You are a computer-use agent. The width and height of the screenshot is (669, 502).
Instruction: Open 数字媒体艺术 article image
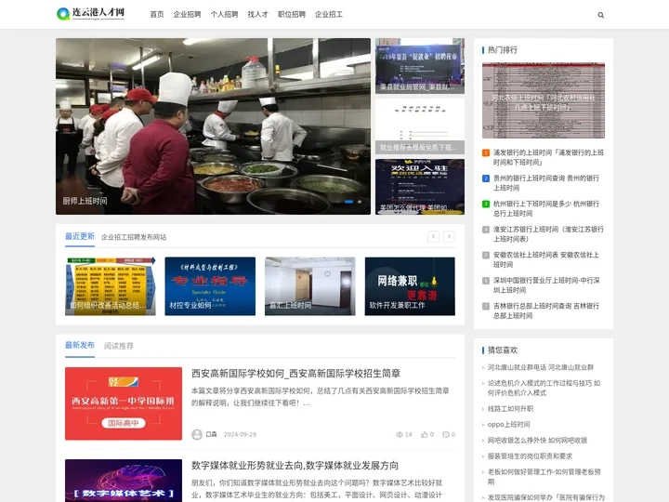click(124, 481)
